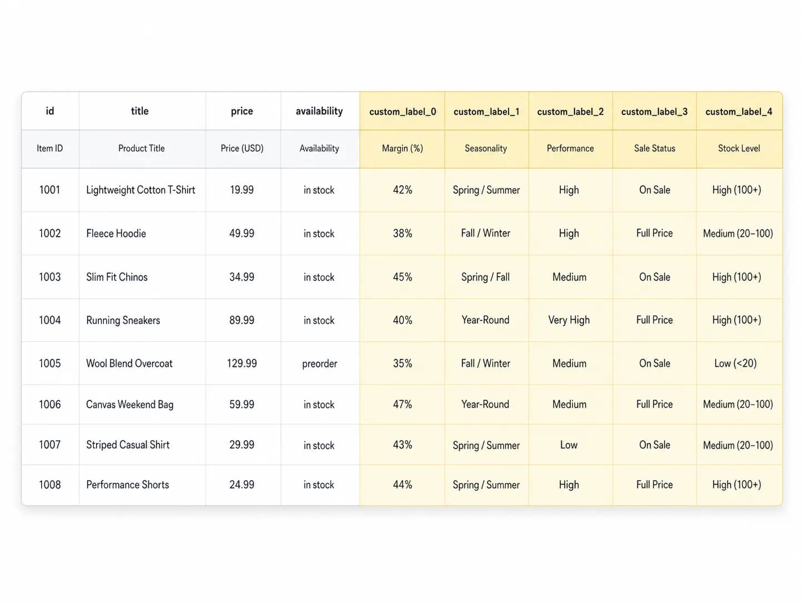Image resolution: width=804 pixels, height=603 pixels.
Task: Select the Wool Blend Overcoat title
Action: pyautogui.click(x=129, y=363)
